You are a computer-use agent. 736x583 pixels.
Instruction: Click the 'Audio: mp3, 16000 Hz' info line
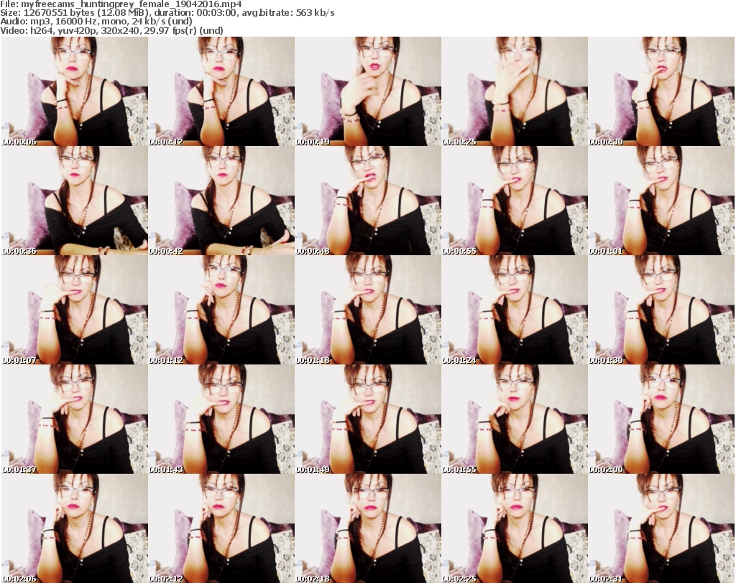coord(96,22)
